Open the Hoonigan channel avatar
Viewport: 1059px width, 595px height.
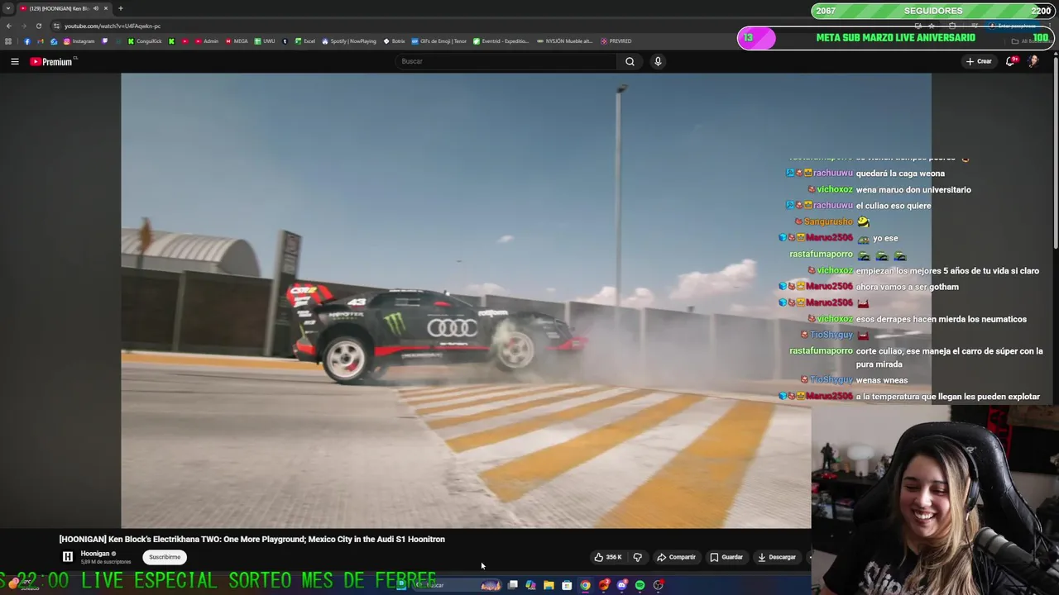tap(68, 557)
